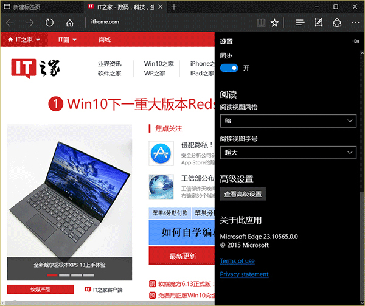Image resolution: width=365 pixels, height=306 pixels.
Task: Go forward with the forward arrow
Action: (x=30, y=23)
